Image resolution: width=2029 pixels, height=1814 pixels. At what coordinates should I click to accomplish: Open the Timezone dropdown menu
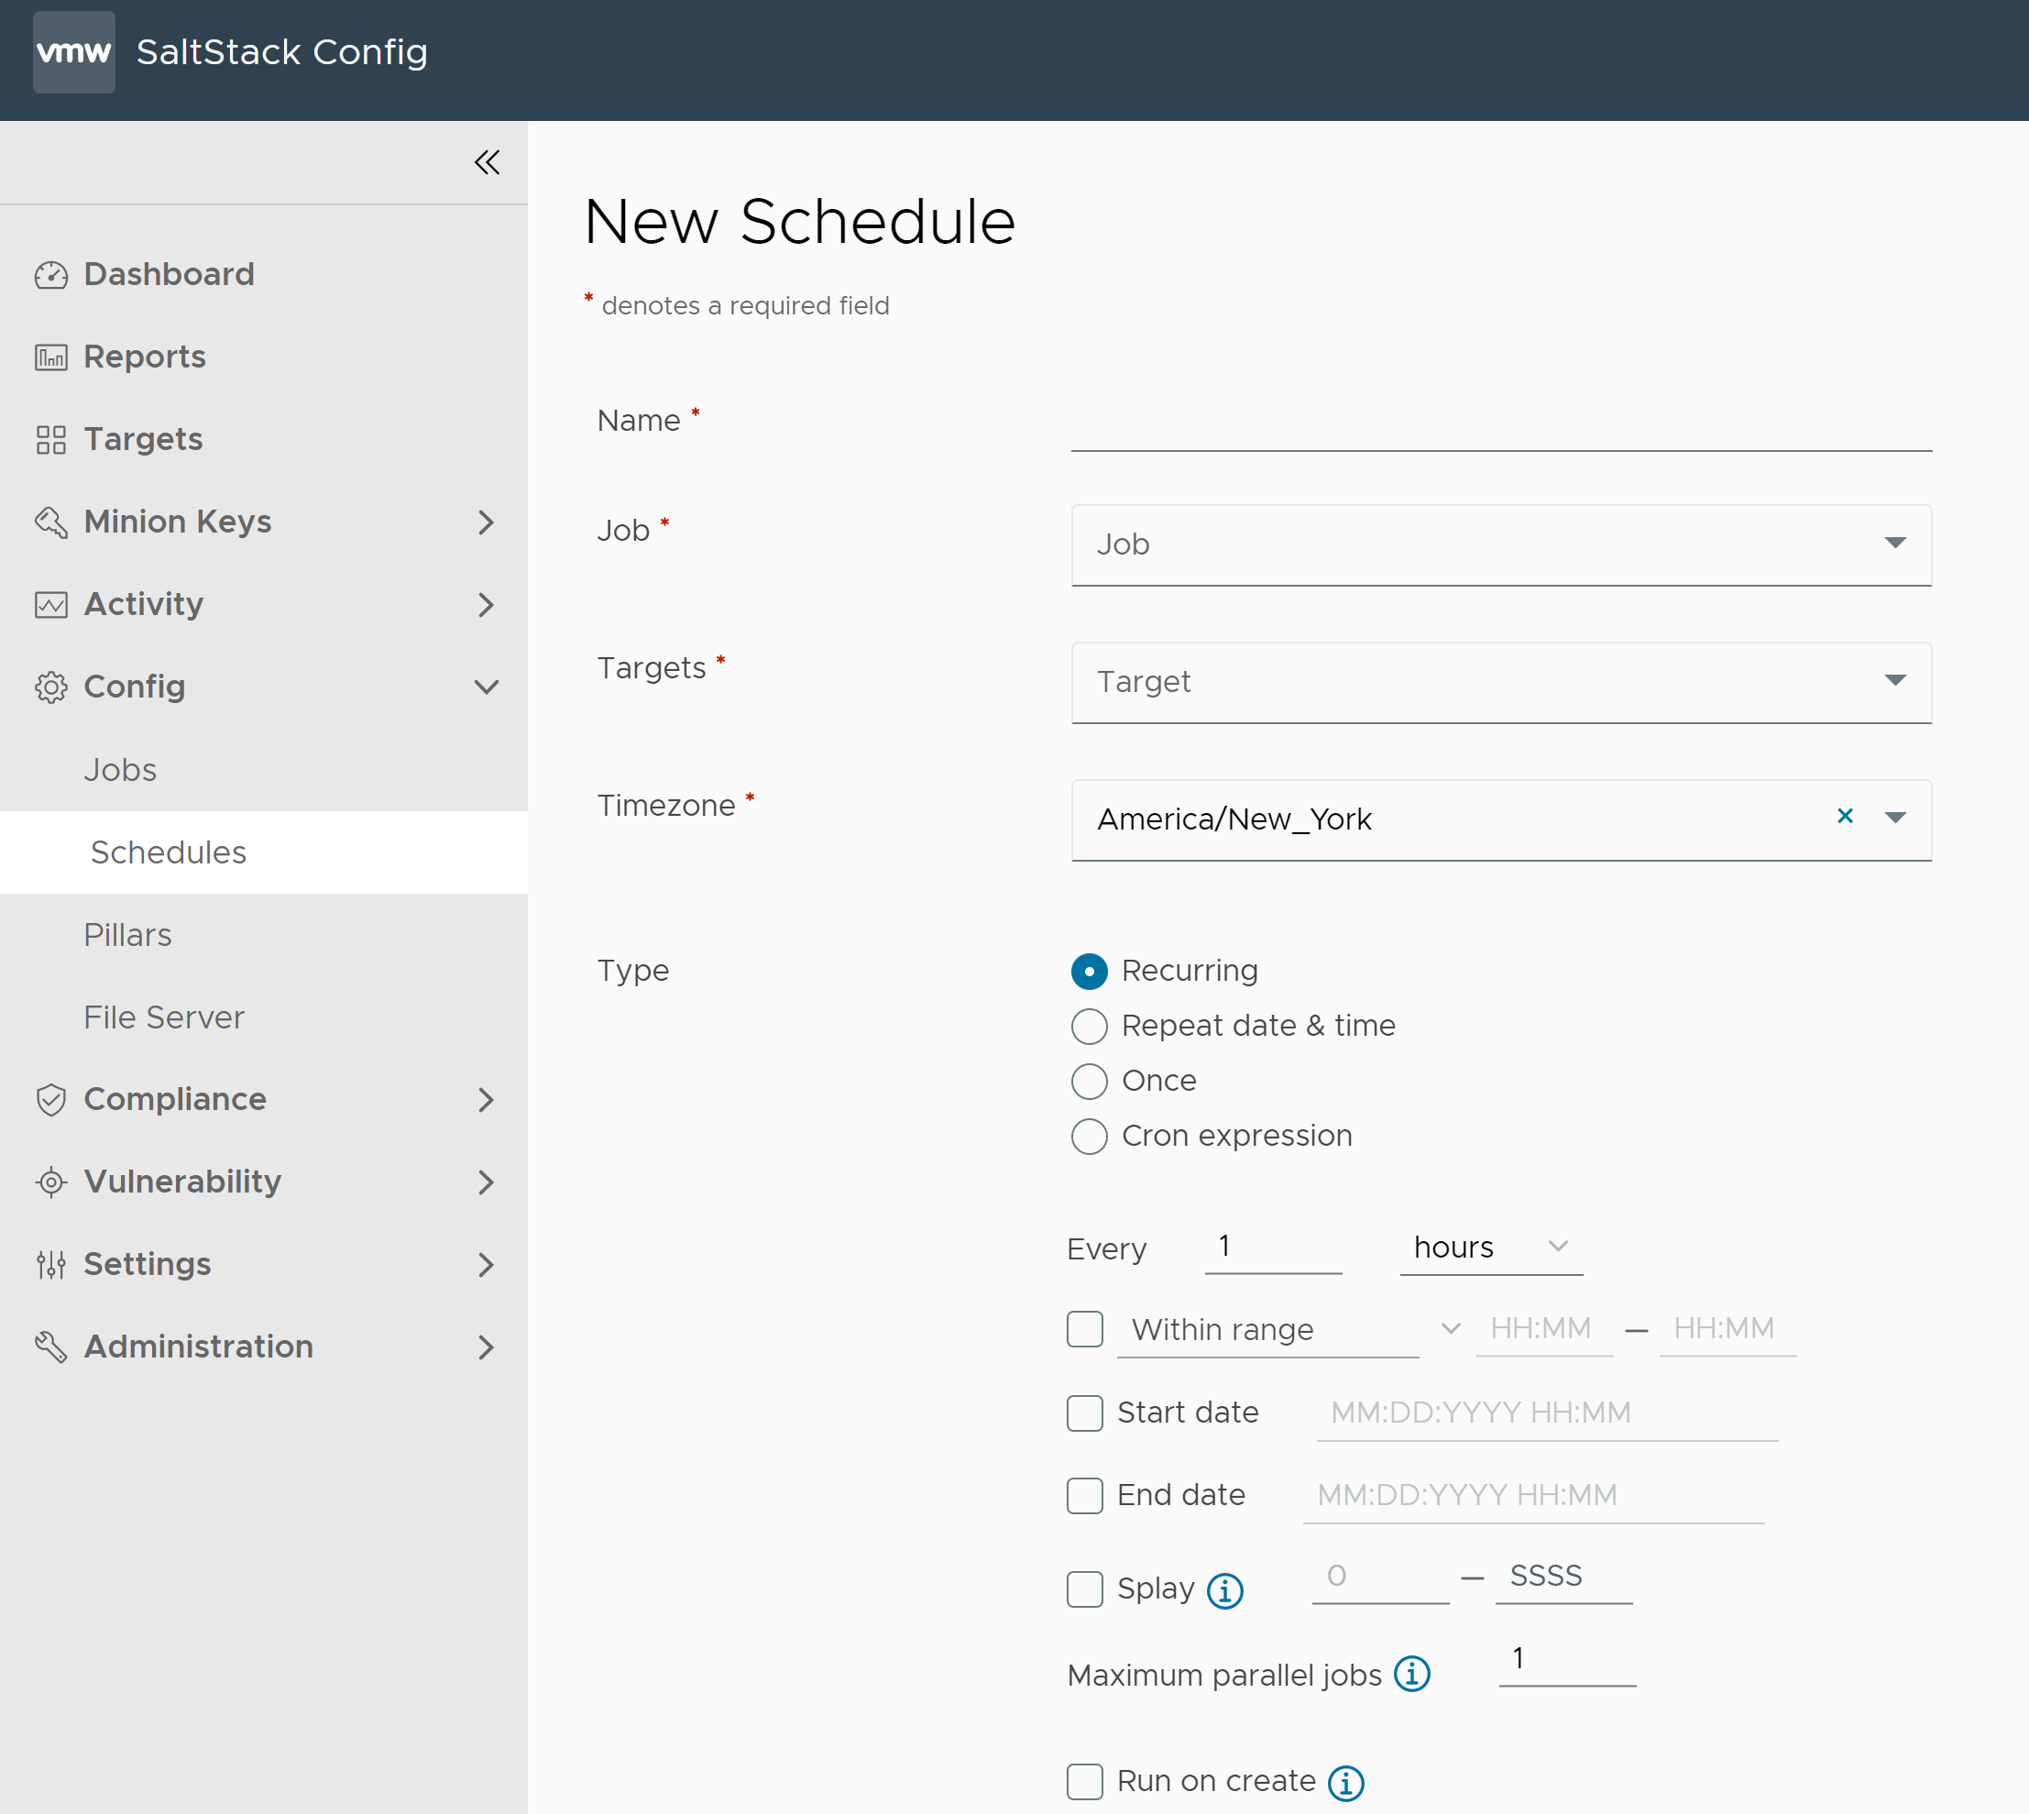click(x=1894, y=816)
